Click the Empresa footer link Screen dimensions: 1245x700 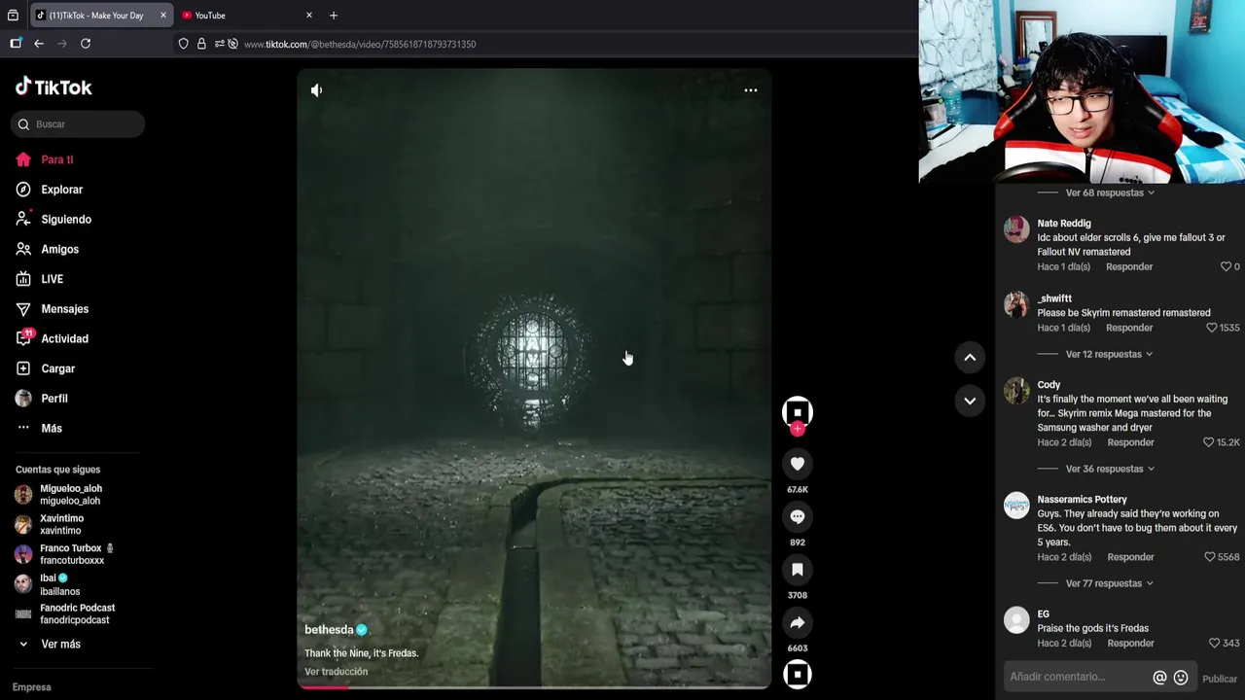31,687
